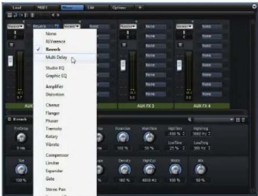Viewport: 258px width, 196px height.
Task: Open the Edit tab
Action: coord(91,8)
